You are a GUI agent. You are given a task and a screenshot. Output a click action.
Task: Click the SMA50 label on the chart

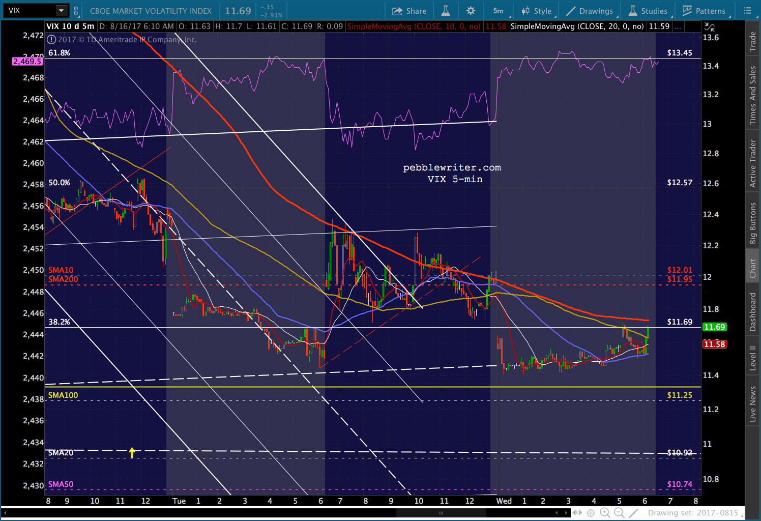tap(61, 484)
